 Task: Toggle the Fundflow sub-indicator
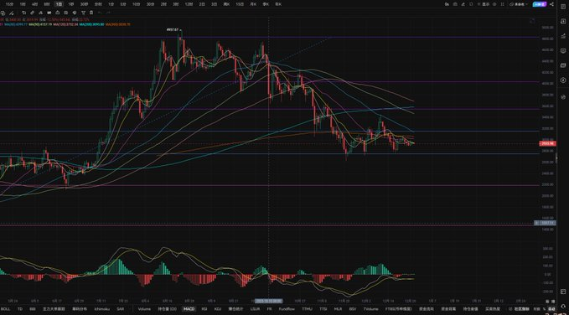tap(287, 309)
